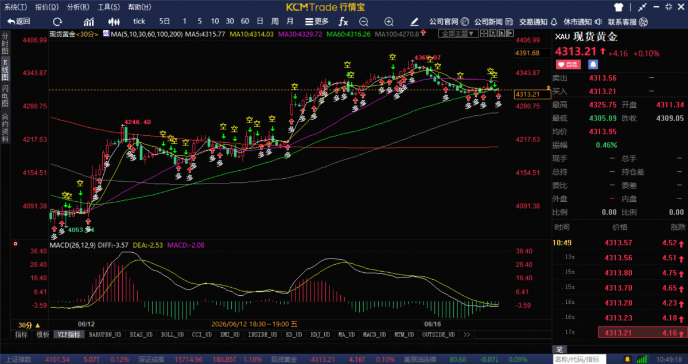The image size is (688, 364).
Task: Switch to the BOLL_UD indicator tab
Action: pos(172,335)
